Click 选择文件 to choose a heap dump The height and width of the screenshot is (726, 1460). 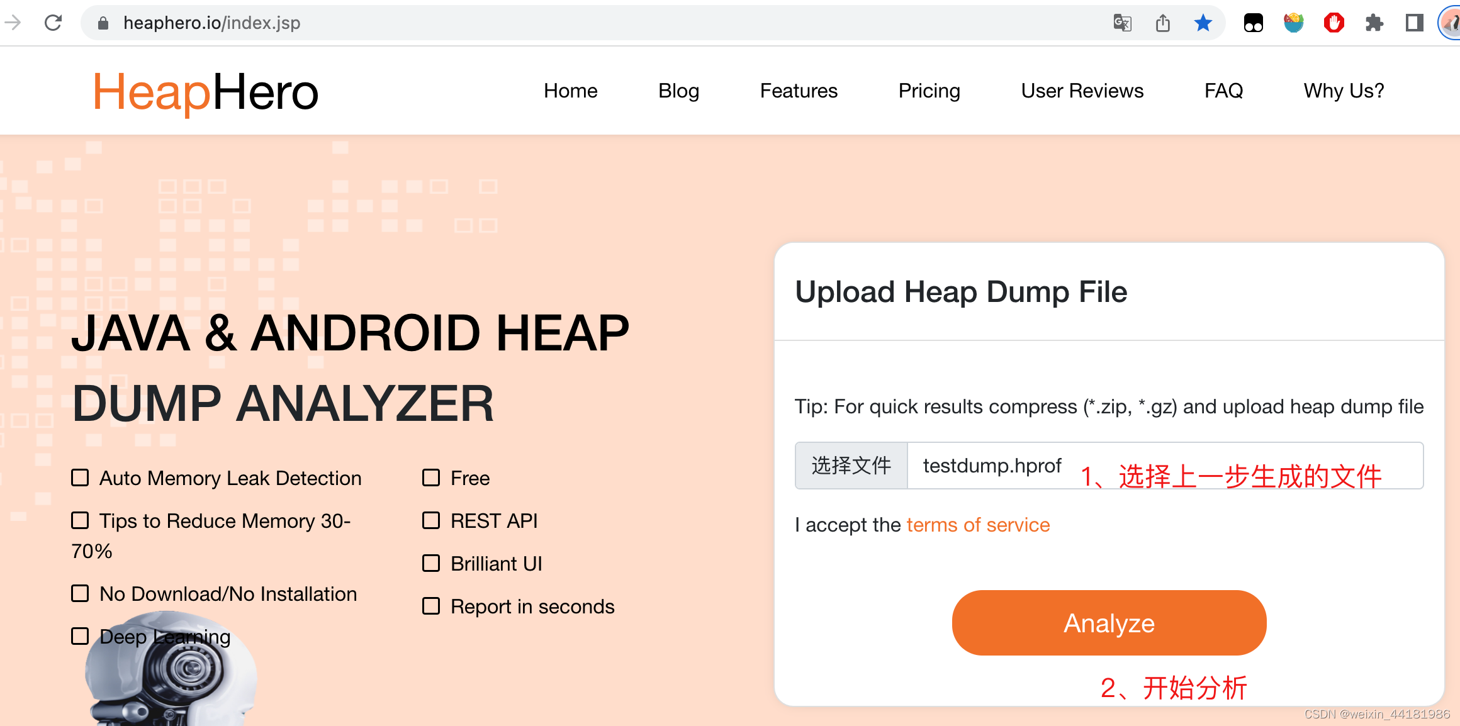[x=851, y=465]
